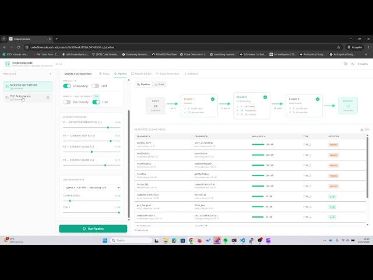Select the bubble_sort / sort_ascending row
This screenshot has height=280, width=373.
[x=250, y=145]
